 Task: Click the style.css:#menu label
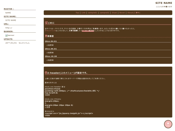coord(53,99)
